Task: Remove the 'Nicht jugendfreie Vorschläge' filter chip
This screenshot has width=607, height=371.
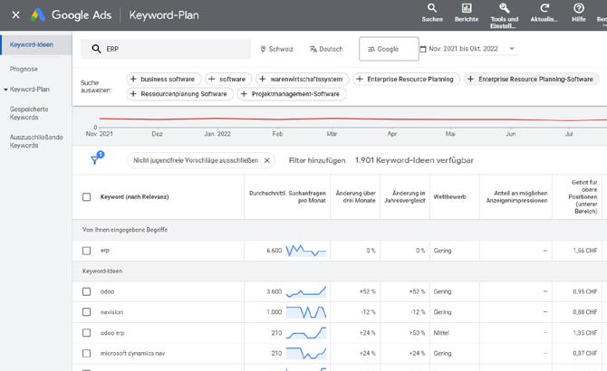Action: click(267, 160)
